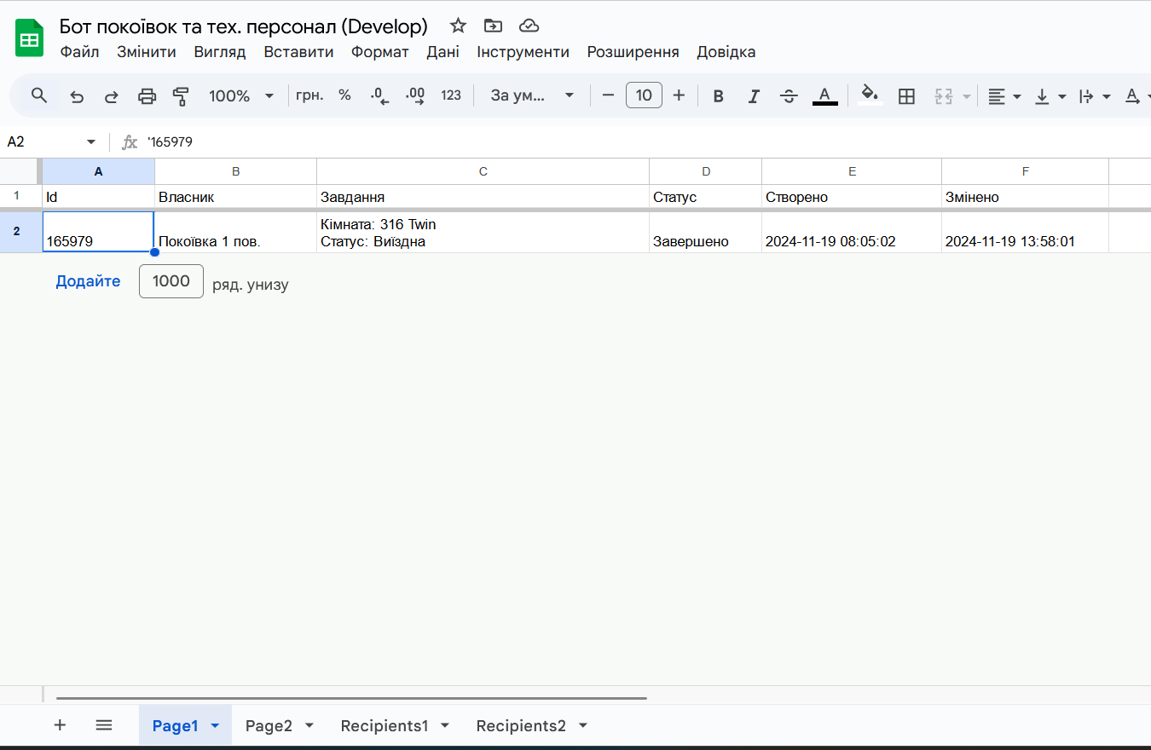The height and width of the screenshot is (750, 1151).
Task: Open the all sheets list icon
Action: 104,725
